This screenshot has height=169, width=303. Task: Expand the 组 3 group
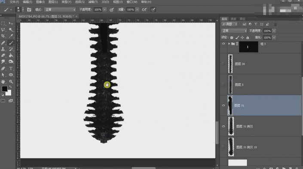pyautogui.click(x=229, y=44)
